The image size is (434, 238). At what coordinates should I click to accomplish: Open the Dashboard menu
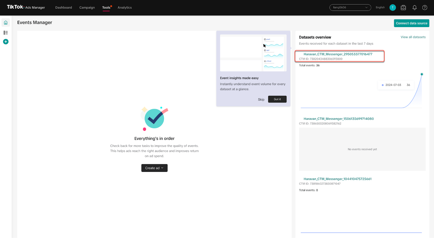click(x=64, y=8)
